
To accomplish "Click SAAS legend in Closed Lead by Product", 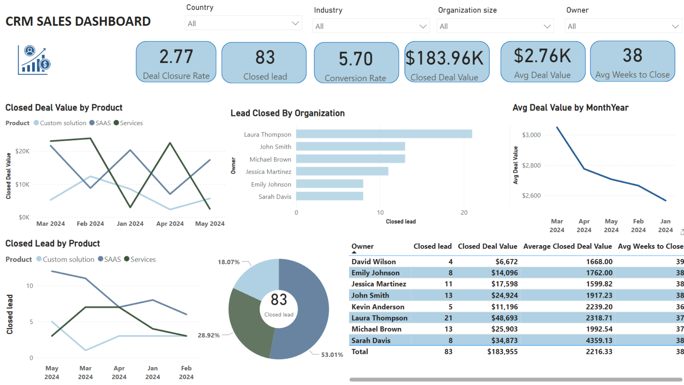I will tap(109, 259).
